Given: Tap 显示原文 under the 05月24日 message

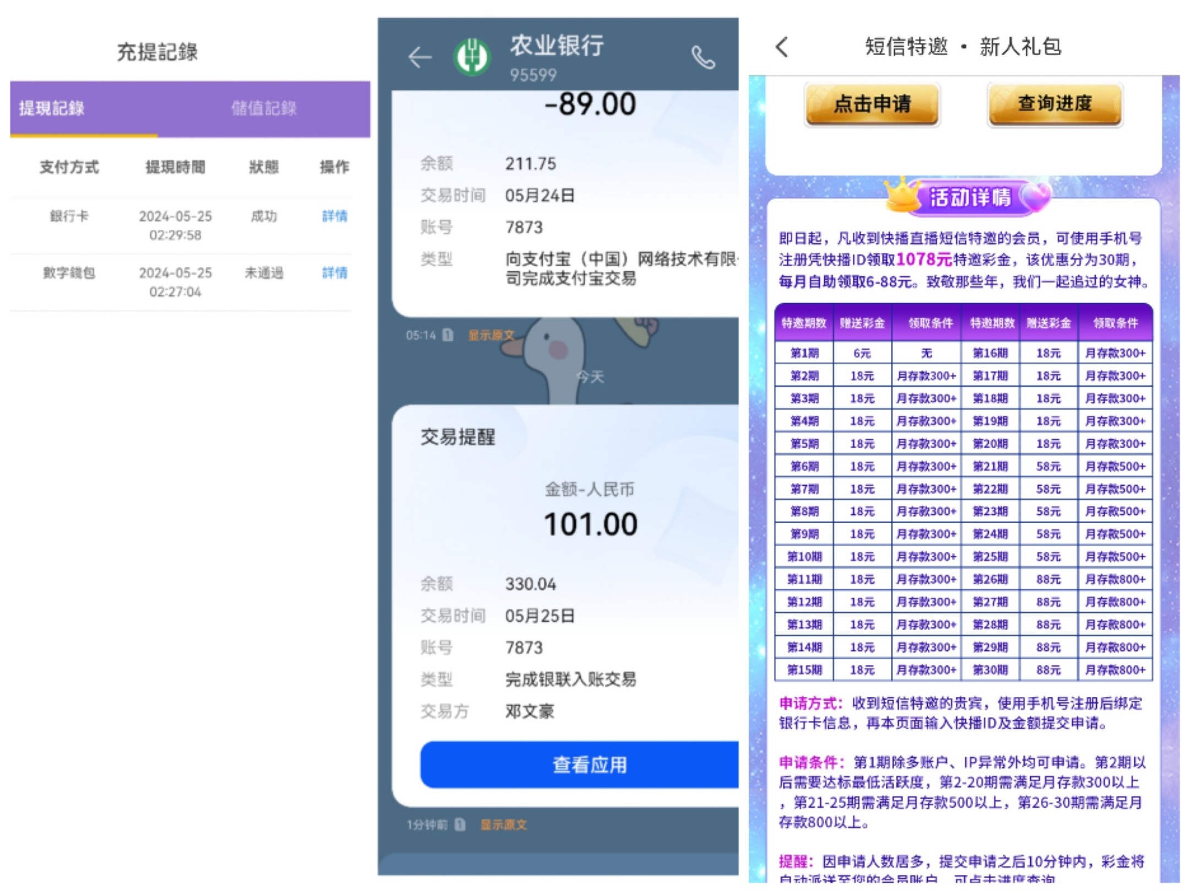Looking at the screenshot, I should click(490, 335).
